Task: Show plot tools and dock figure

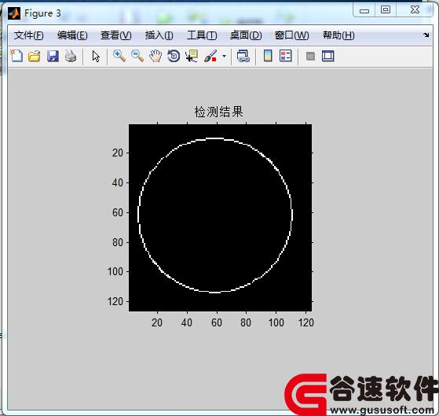Action: 327,56
